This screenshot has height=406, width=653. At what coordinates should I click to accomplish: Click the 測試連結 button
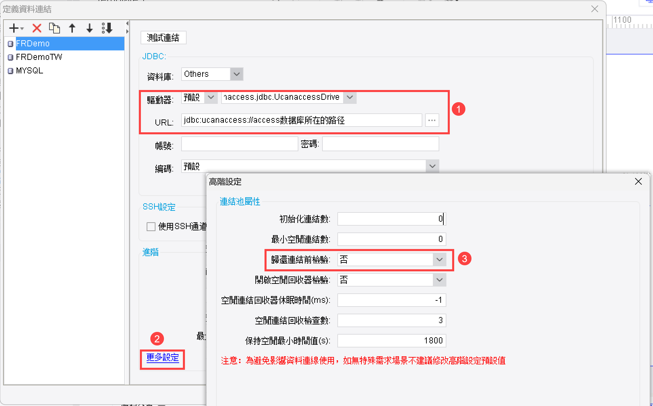163,38
